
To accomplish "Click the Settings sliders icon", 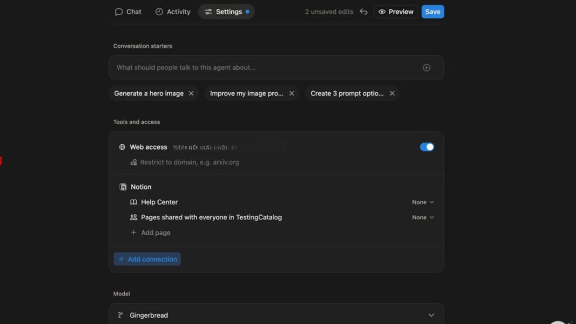I will (209, 11).
